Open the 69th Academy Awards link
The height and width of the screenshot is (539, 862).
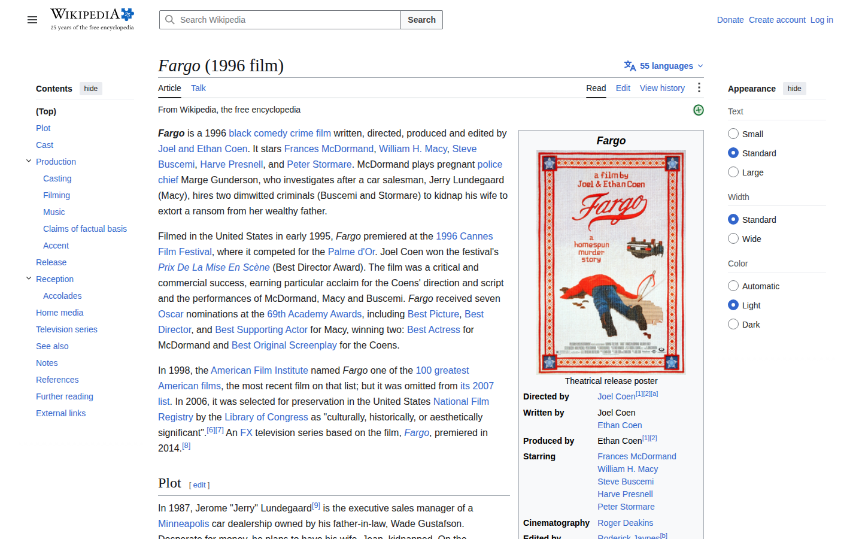point(314,314)
